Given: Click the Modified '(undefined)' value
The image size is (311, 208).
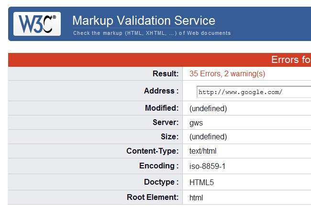Looking at the screenshot, I should [208, 108].
